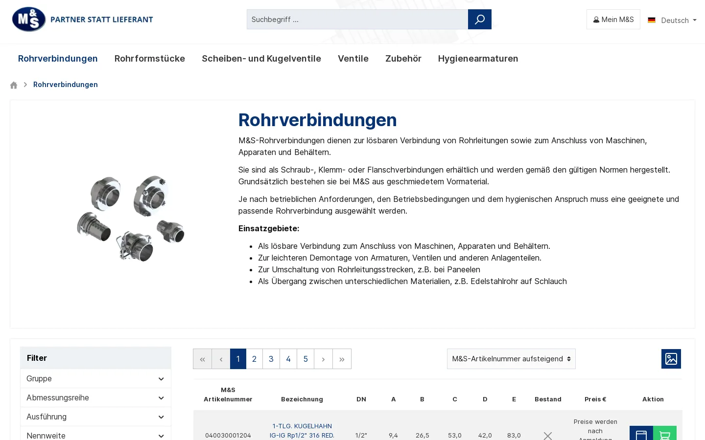Go to page 3
Viewport: 705px width, 440px height.
[271, 359]
